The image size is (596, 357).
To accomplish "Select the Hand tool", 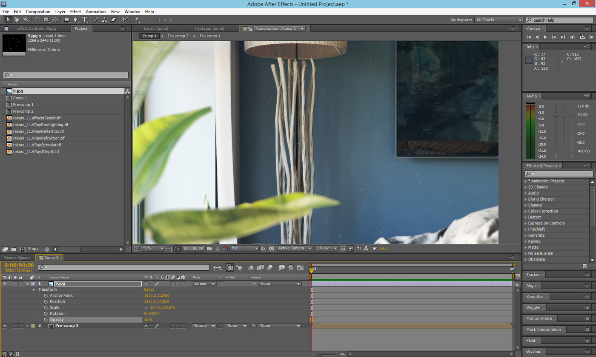I will 17,20.
